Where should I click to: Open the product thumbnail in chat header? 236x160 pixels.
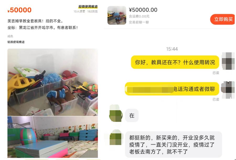pyautogui.click(x=117, y=15)
